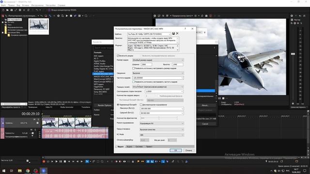Click the new project icon in the main toolbar
The height and width of the screenshot is (174, 310).
[3, 10]
